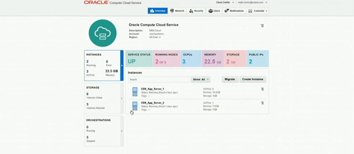Image resolution: width=354 pixels, height=154 pixels.
Task: Expand the Orchestrations panel arrow
Action: pyautogui.click(x=122, y=131)
